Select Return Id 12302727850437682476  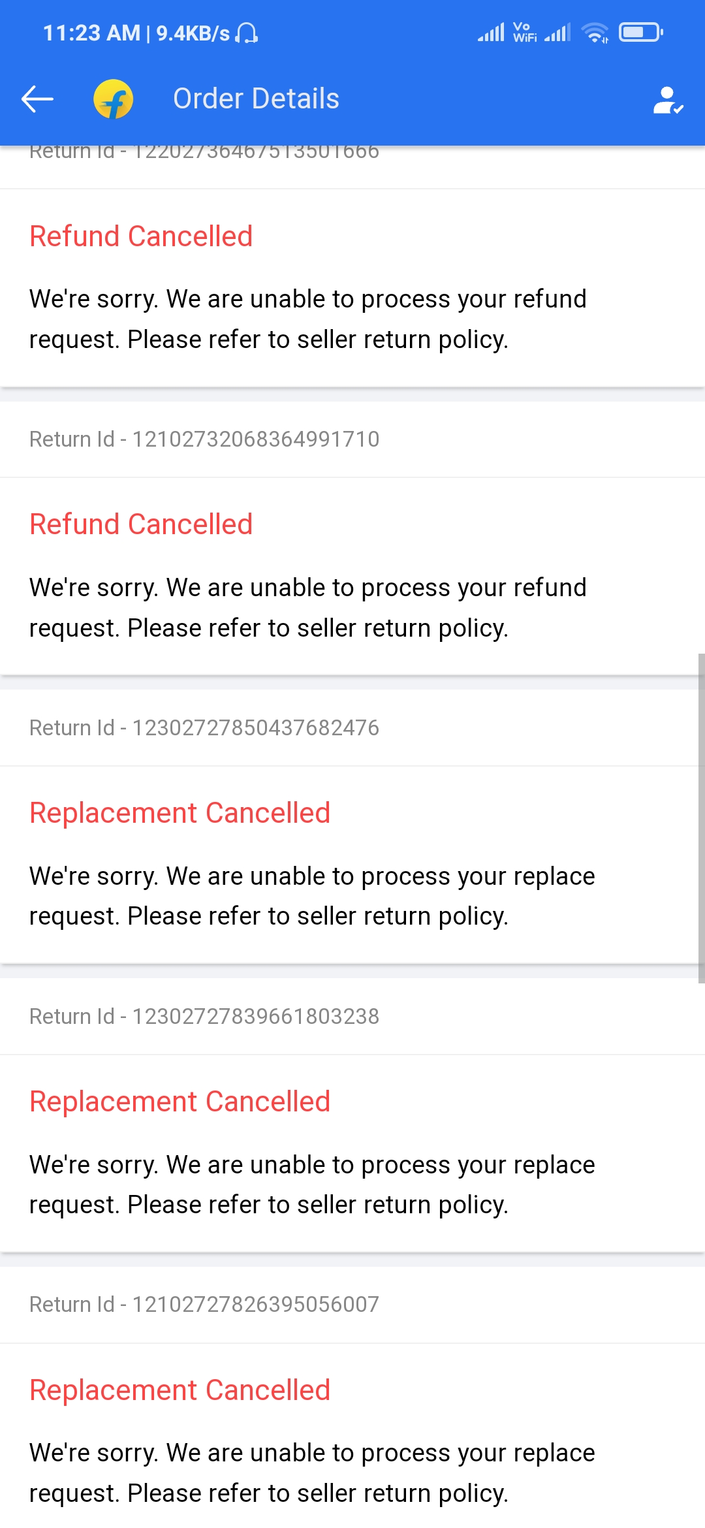(204, 728)
